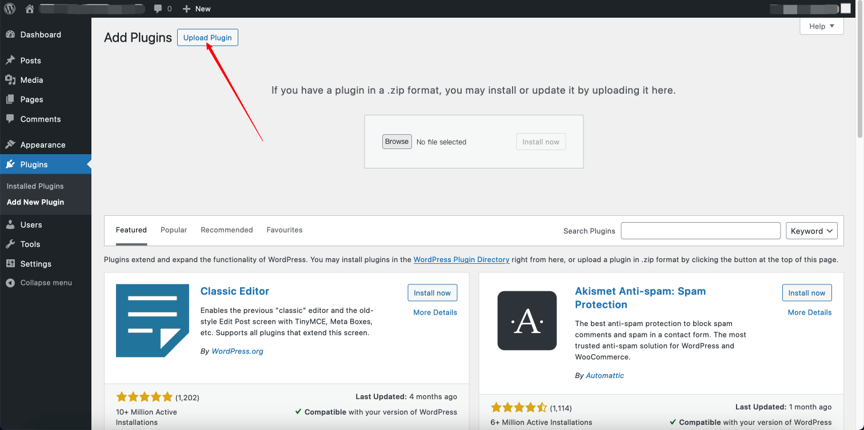864x430 pixels.
Task: Click the Media icon in sidebar
Action: (x=10, y=80)
